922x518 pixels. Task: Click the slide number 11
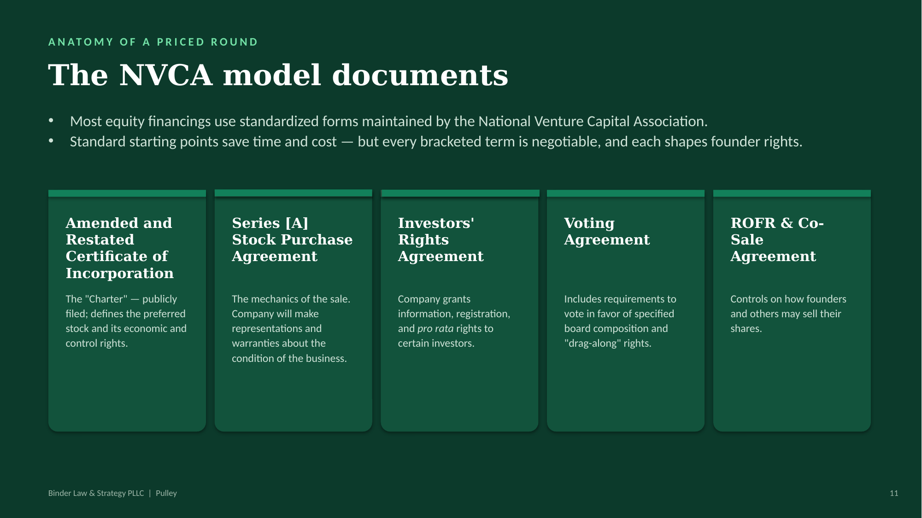pos(894,493)
